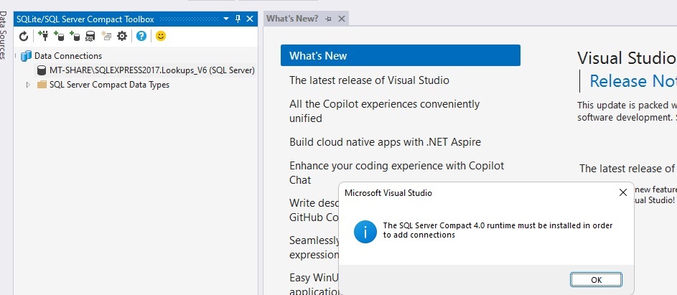Open 'Build cloud native apps with .NET Aspire'
Image resolution: width=677 pixels, height=295 pixels.
coord(385,141)
